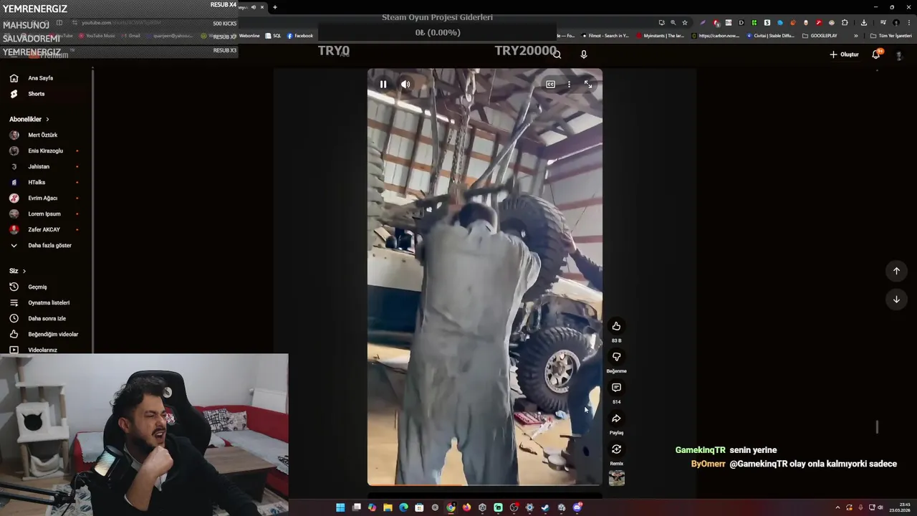917x516 pixels.
Task: Open the SQL bookmark
Action: click(273, 35)
